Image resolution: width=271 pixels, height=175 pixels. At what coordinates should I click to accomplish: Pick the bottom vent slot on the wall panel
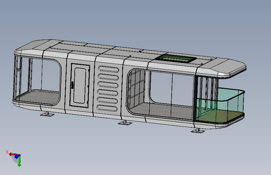107,108
